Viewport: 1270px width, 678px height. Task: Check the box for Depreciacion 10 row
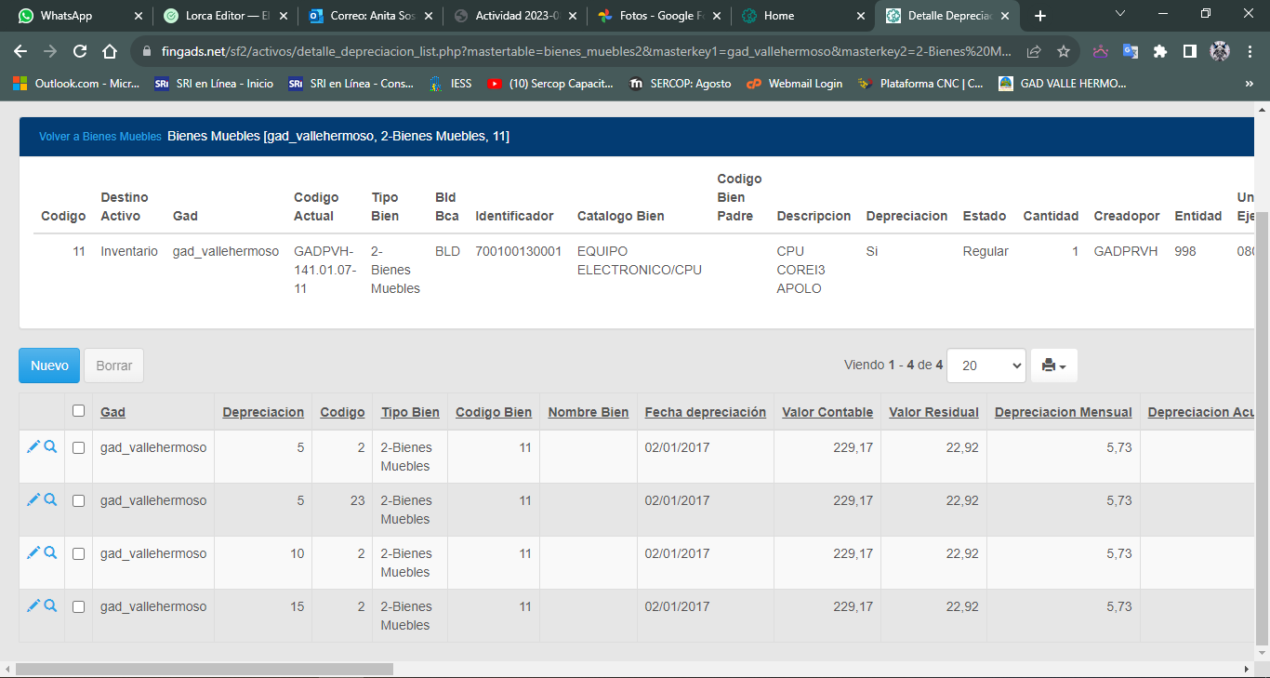coord(78,553)
